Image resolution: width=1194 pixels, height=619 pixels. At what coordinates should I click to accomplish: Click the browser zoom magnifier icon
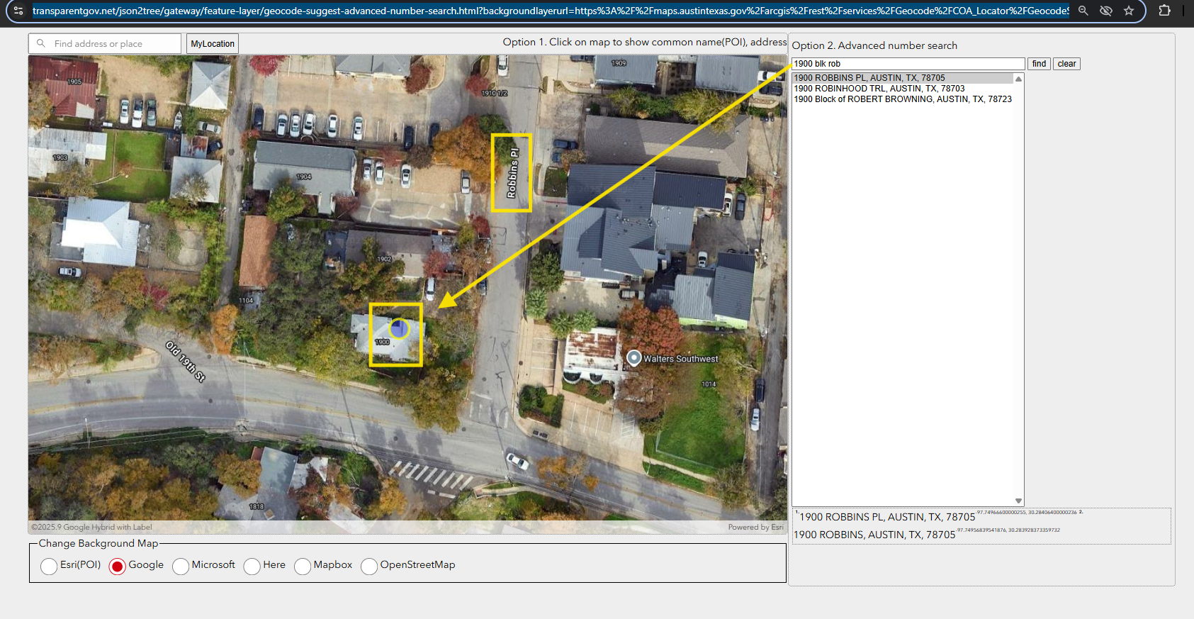tap(1083, 11)
